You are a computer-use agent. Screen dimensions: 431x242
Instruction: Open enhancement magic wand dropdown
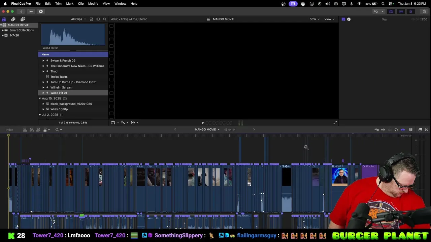click(x=125, y=123)
